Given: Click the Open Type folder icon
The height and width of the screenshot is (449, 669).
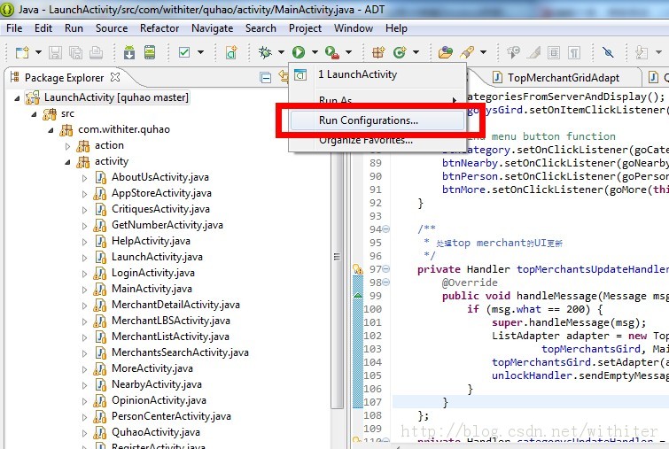Looking at the screenshot, I should pos(445,52).
